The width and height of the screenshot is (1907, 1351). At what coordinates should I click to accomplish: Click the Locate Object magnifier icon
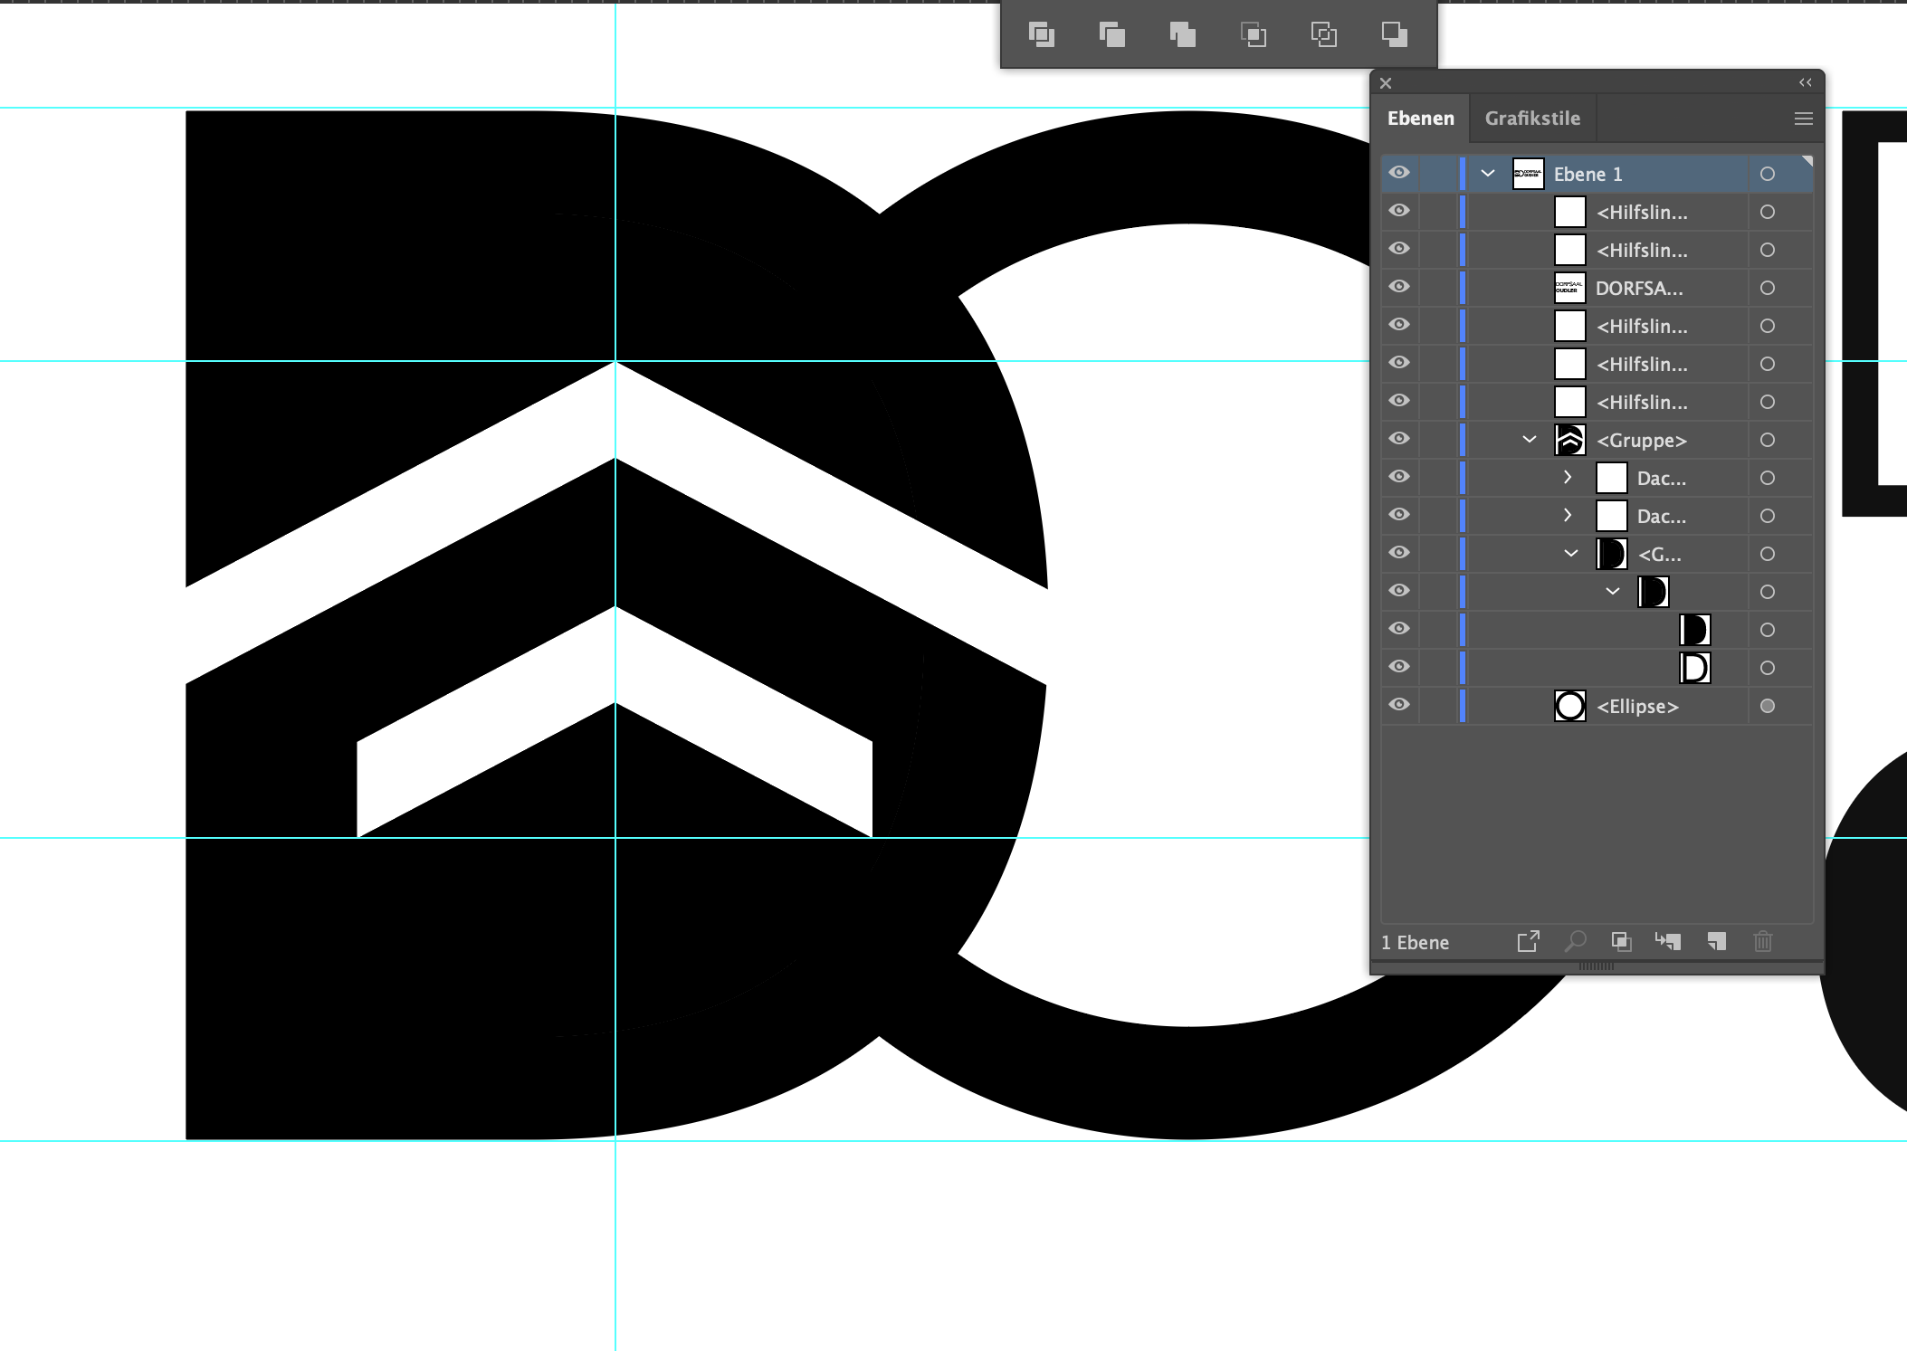click(1575, 941)
